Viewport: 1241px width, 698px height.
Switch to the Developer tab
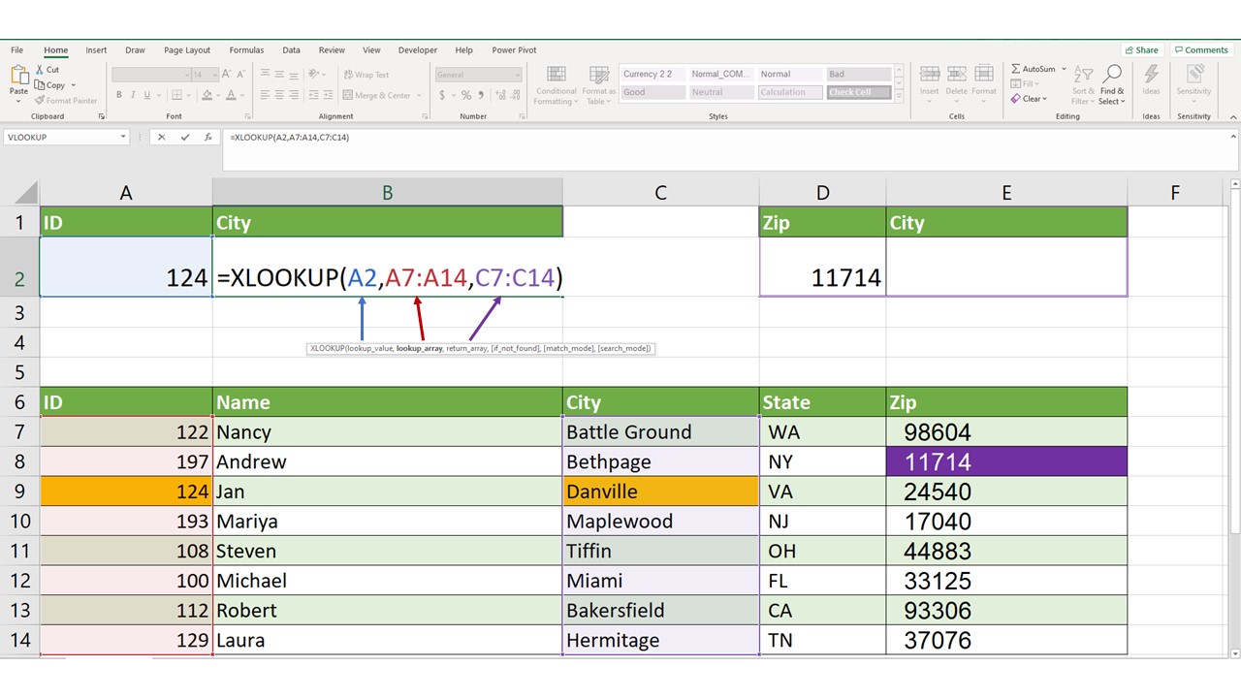(x=418, y=50)
